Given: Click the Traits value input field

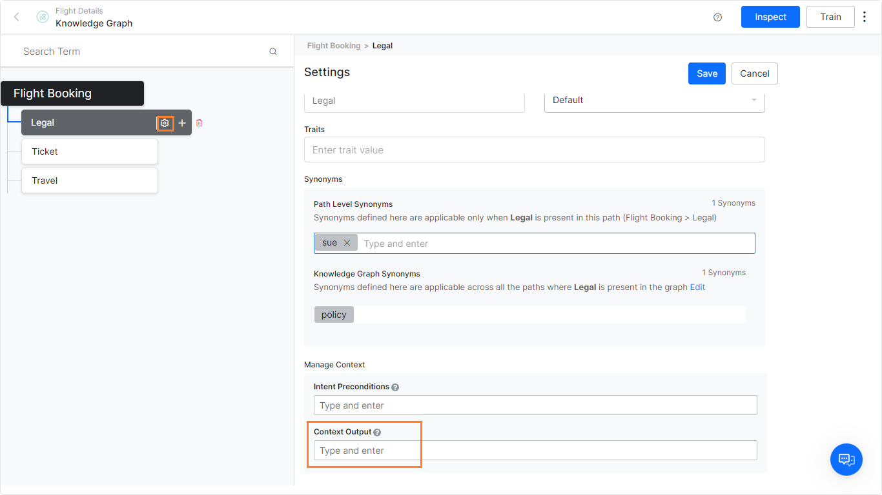Looking at the screenshot, I should coord(534,150).
